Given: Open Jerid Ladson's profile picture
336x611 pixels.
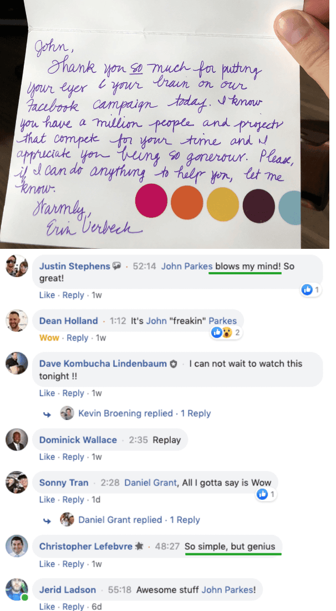Looking at the screenshot, I should point(17,589).
